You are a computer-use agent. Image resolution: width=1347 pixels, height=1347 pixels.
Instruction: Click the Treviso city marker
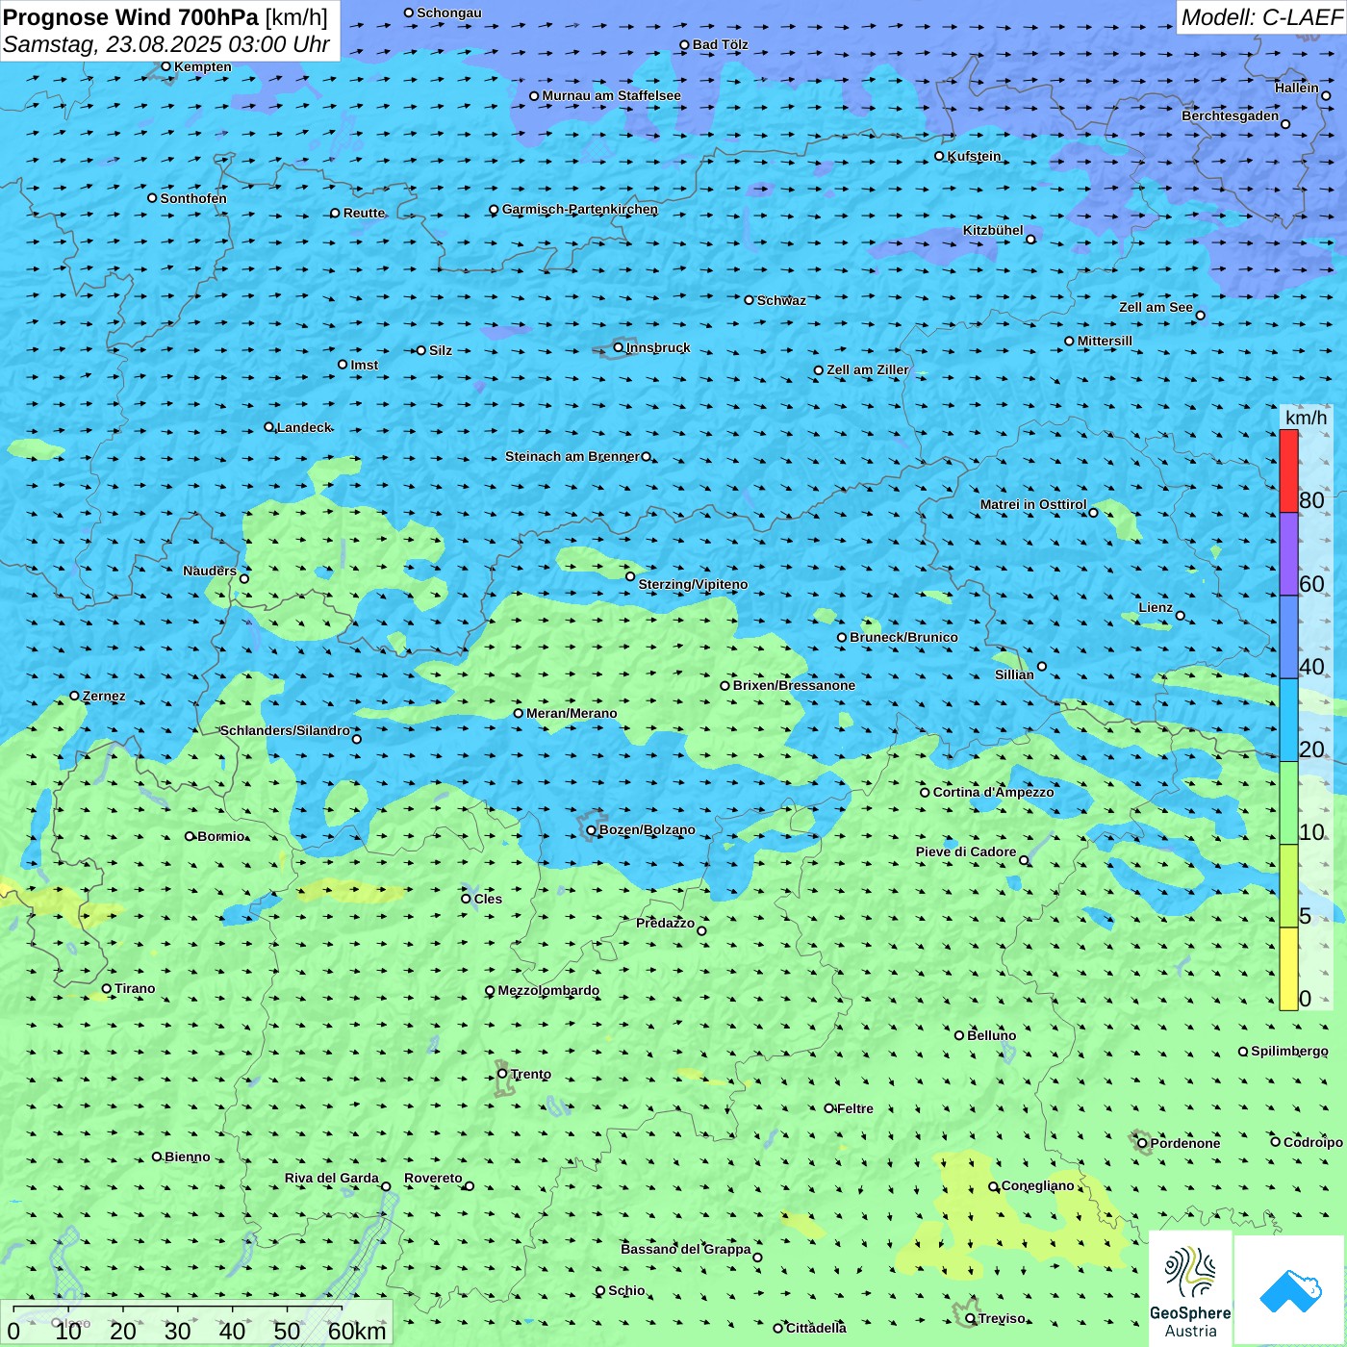[970, 1318]
